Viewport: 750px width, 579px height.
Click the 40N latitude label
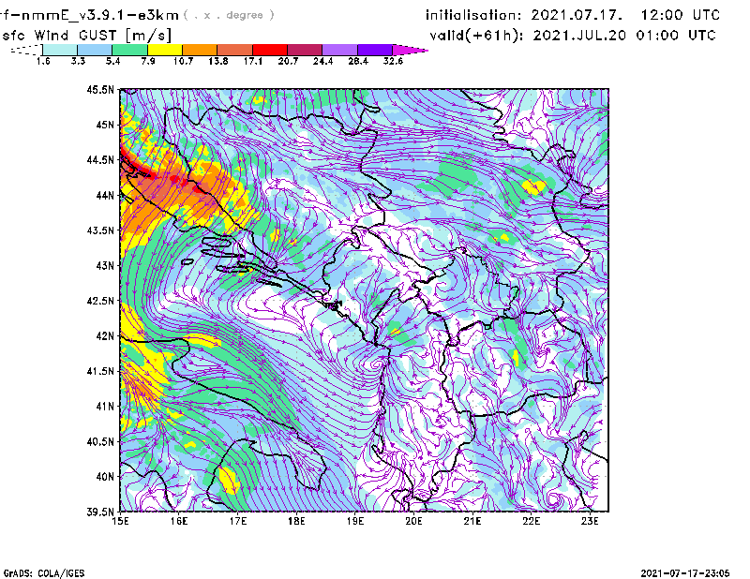(105, 477)
